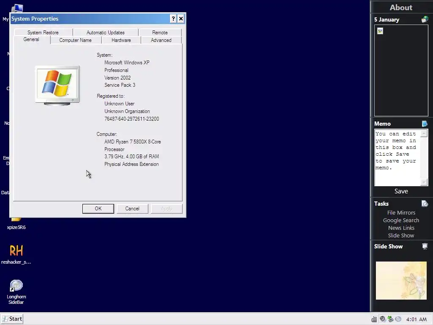Click the 'AMD Ryzen 7 5800X 8-Core' text
This screenshot has height=325, width=433.
pos(132,142)
